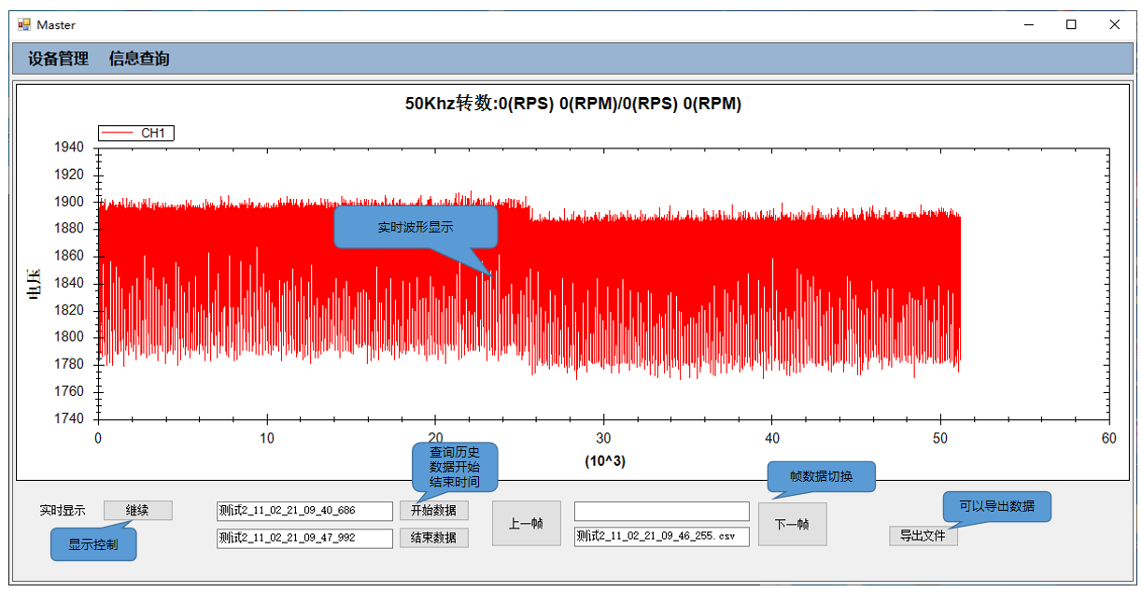Export data using the 导出文件 button
Image resolution: width=1142 pixels, height=592 pixels.
coord(923,536)
